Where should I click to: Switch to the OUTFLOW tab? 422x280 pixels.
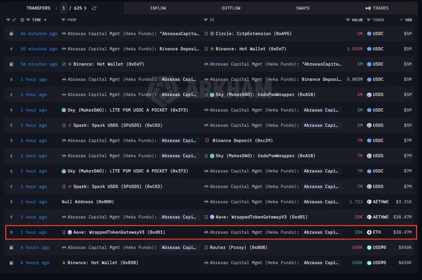pos(231,8)
